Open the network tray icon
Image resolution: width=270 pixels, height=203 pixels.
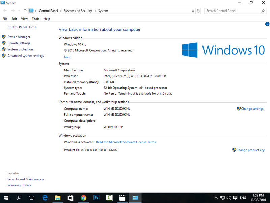[x=222, y=198]
